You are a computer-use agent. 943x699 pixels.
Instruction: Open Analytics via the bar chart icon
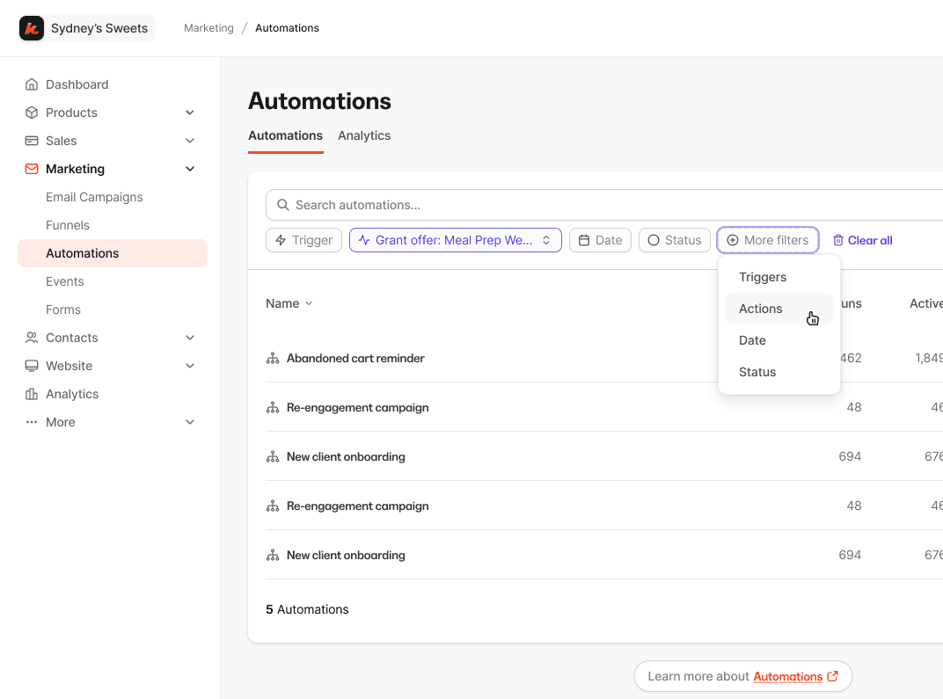pos(32,394)
